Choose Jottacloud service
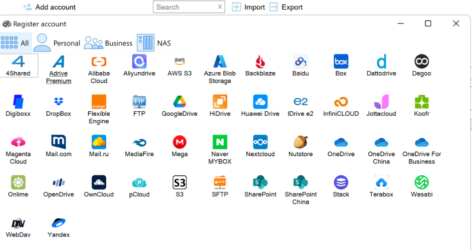The height and width of the screenshot is (250, 472). [x=381, y=106]
